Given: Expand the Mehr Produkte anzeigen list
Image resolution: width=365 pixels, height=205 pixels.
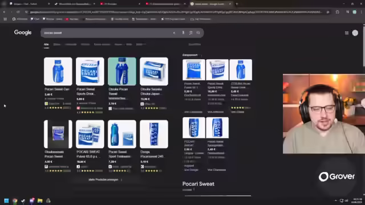Looking at the screenshot, I should (105, 180).
